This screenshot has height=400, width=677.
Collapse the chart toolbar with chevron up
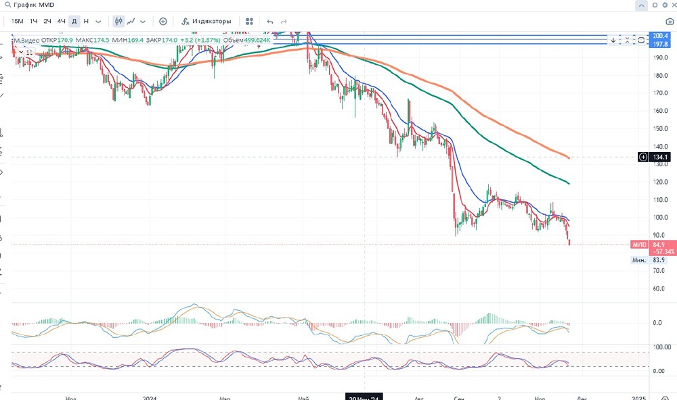click(x=641, y=5)
